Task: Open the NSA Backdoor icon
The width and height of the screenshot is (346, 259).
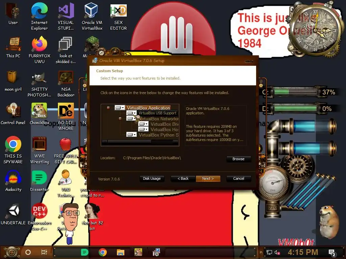Action: click(66, 84)
